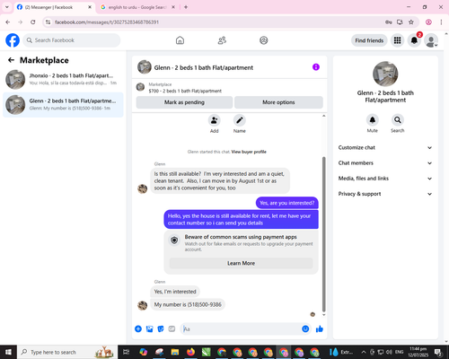Open Windows Start button
This screenshot has height=359, width=449.
(8, 352)
